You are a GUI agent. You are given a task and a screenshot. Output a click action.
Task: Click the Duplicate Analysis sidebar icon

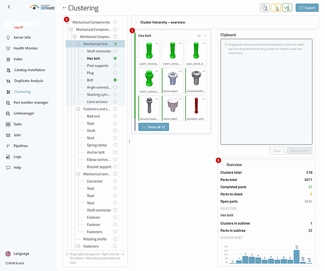point(8,81)
